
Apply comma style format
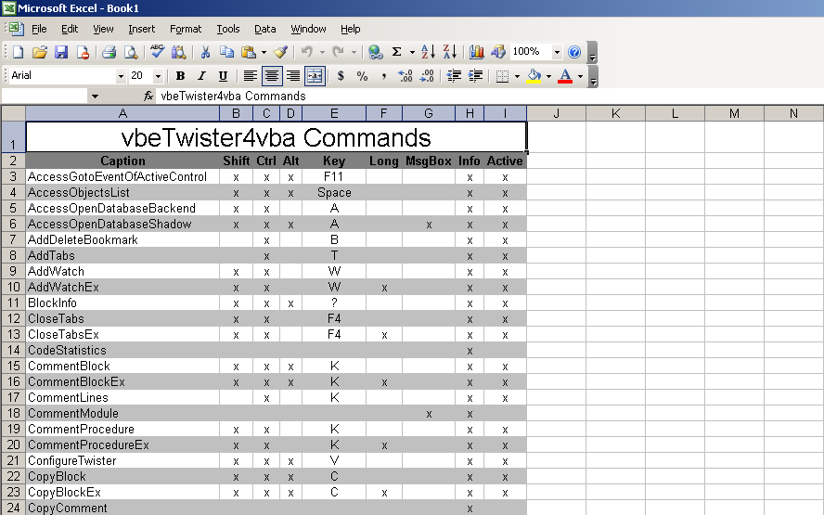384,76
